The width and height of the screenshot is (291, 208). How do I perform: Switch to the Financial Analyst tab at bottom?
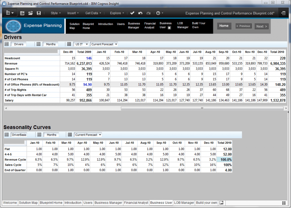(x=136, y=203)
